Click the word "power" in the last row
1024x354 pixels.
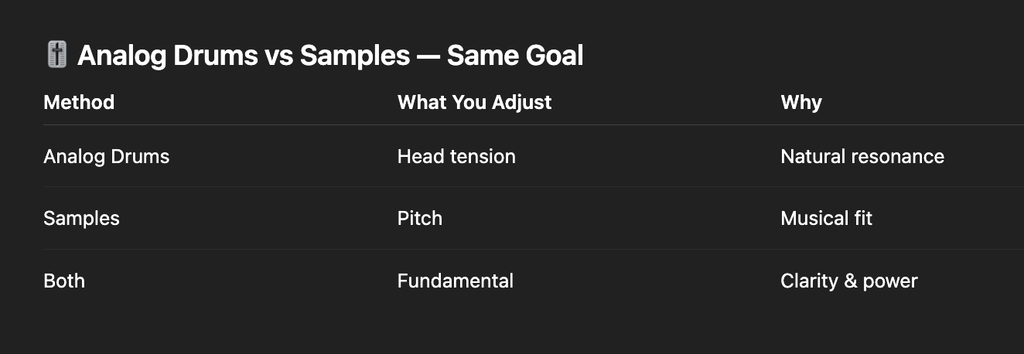(x=890, y=281)
